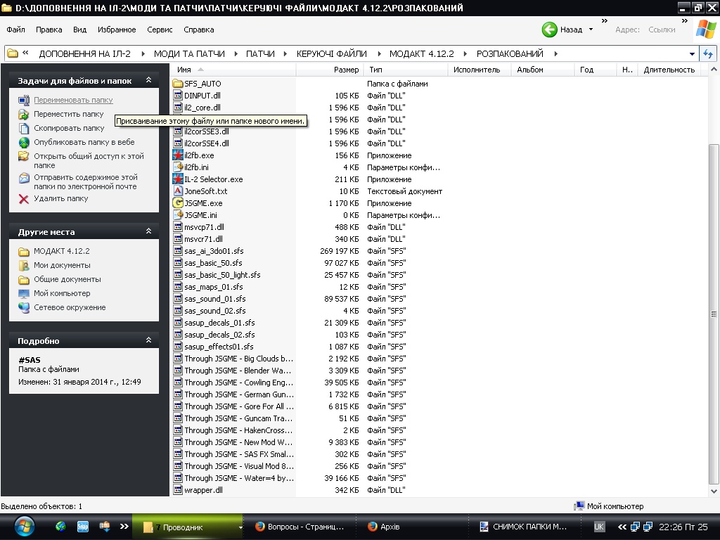The image size is (720, 540).
Task: Click the E-mail folder contents envelope icon
Action: point(24,178)
